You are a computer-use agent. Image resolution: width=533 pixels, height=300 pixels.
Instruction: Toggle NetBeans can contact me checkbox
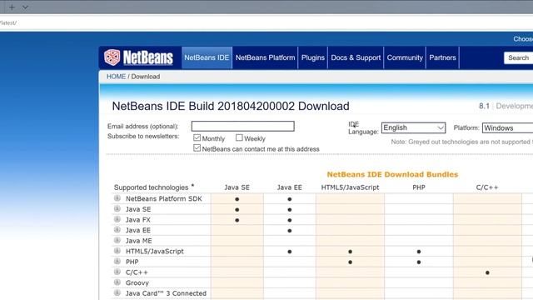(x=197, y=148)
